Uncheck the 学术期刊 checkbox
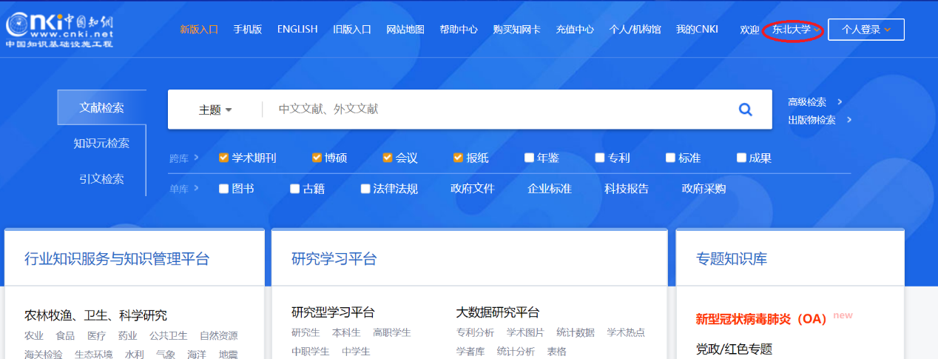 coord(223,158)
